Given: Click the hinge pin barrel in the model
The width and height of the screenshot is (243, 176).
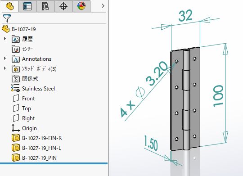Looking at the screenshot, I should click(186, 100).
